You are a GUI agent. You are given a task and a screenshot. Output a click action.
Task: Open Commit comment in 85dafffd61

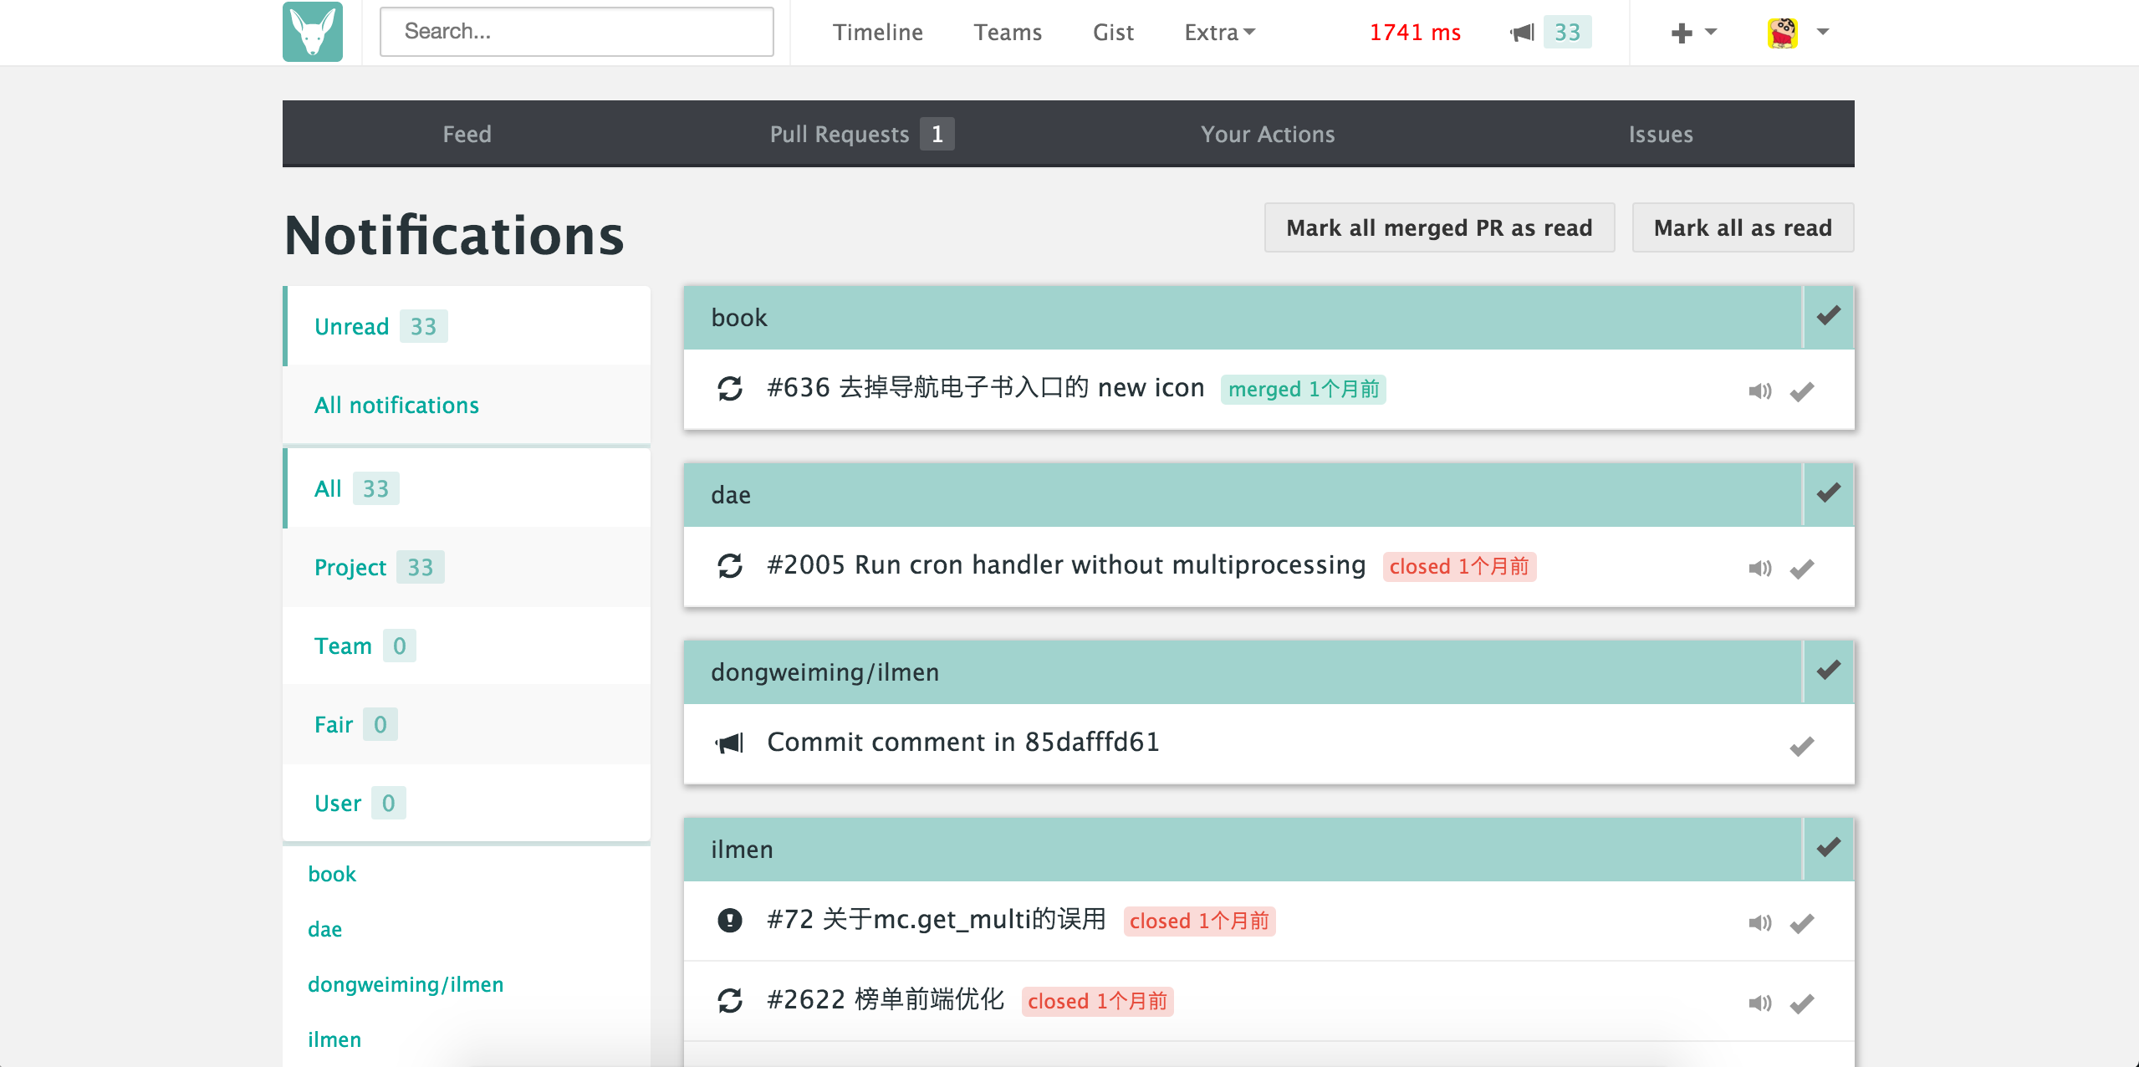963,743
